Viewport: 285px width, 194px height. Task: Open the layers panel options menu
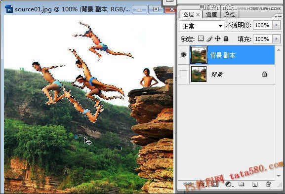point(278,17)
